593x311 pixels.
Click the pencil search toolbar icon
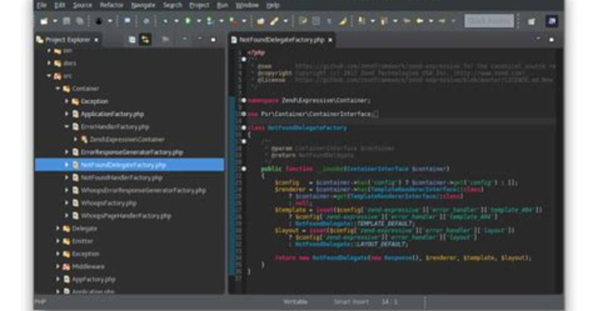point(274,21)
